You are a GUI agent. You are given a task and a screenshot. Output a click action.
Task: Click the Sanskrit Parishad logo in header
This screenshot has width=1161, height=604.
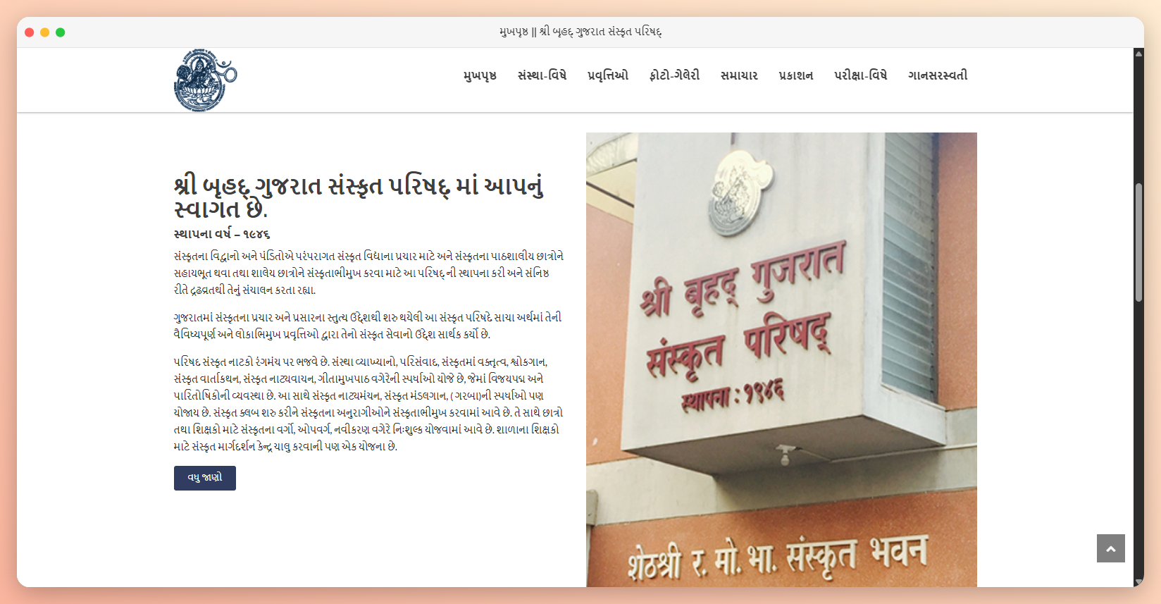[205, 80]
